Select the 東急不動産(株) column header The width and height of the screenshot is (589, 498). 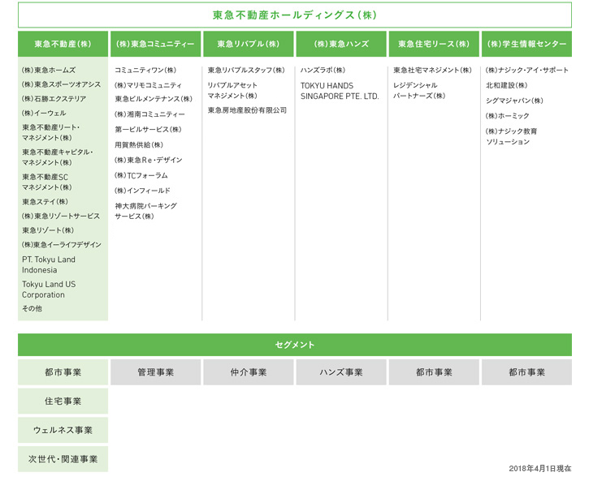[x=63, y=44]
